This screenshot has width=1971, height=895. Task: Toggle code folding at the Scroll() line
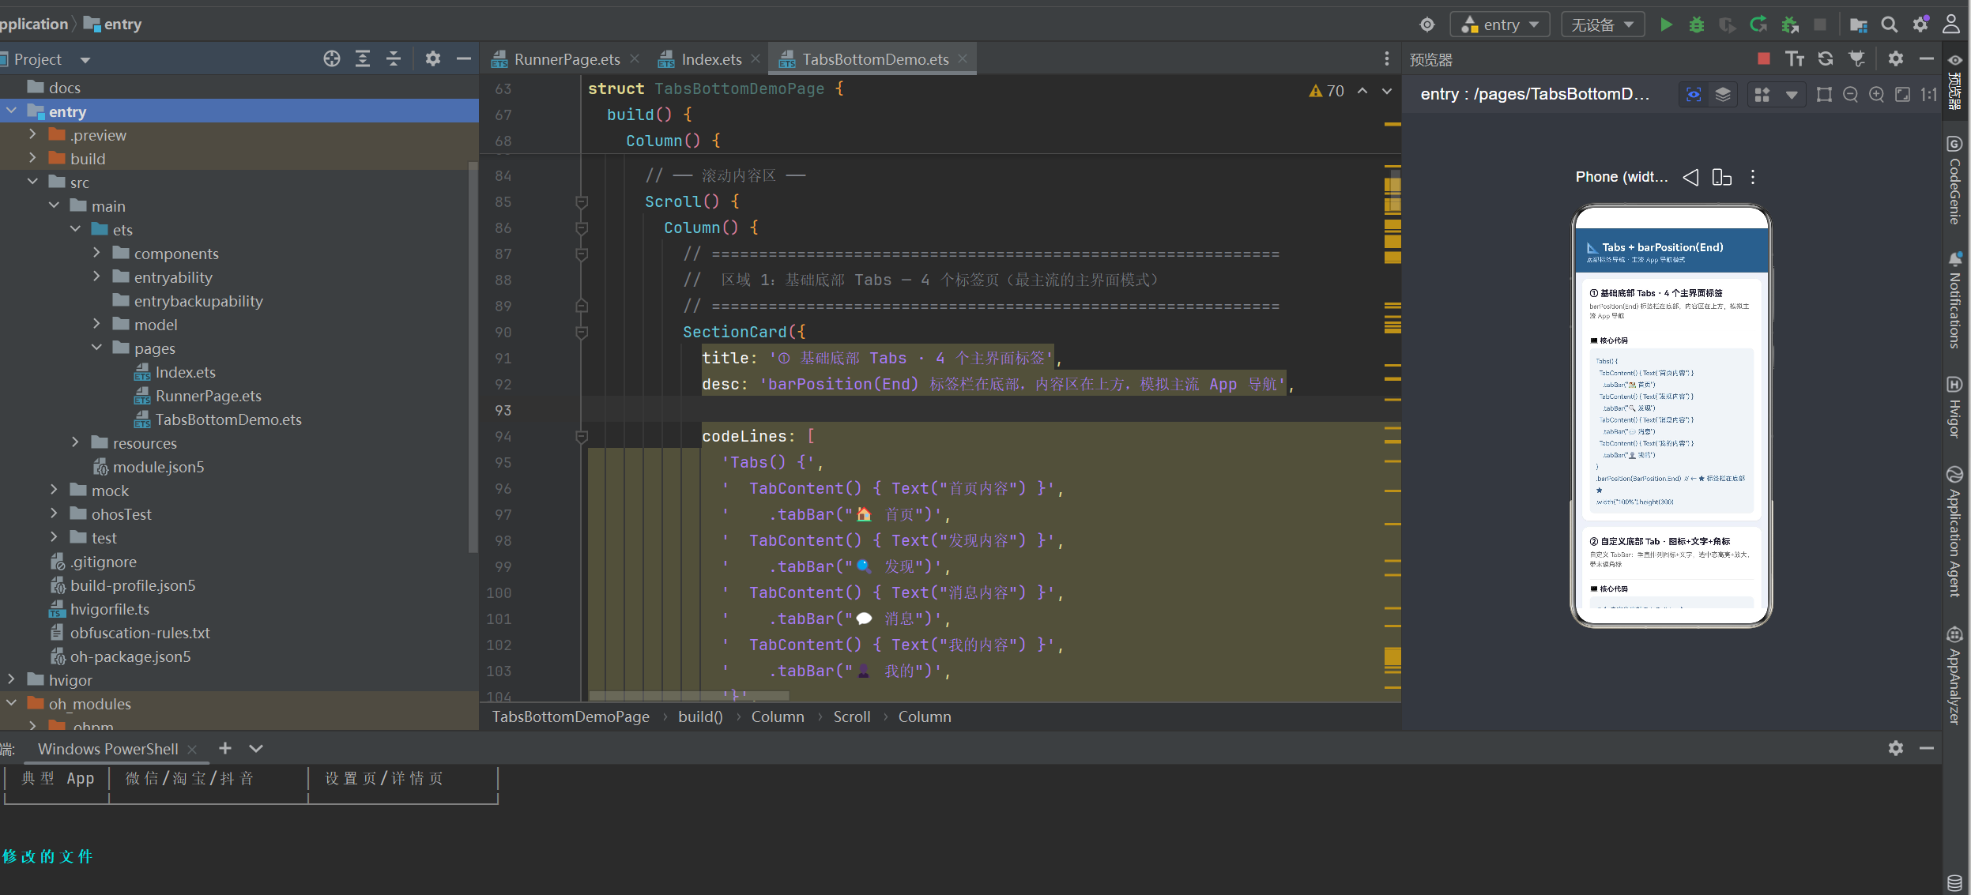[582, 202]
